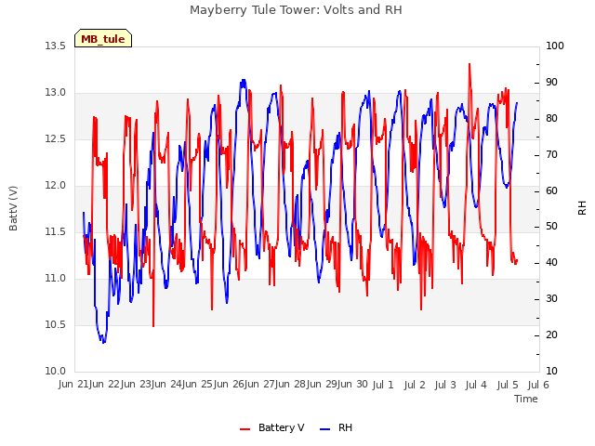Click the Jul 6 date tick label
The width and height of the screenshot is (595, 446).
538,386
